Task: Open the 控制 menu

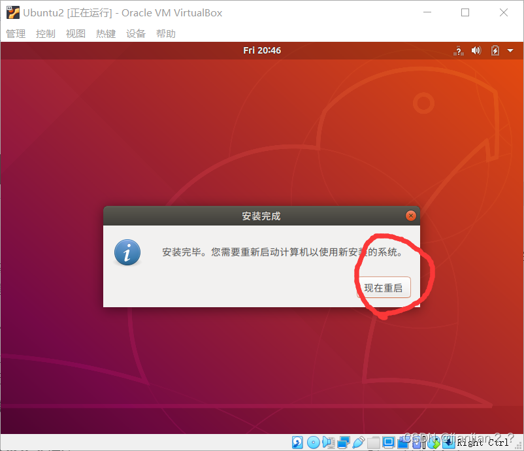Action: coord(46,33)
